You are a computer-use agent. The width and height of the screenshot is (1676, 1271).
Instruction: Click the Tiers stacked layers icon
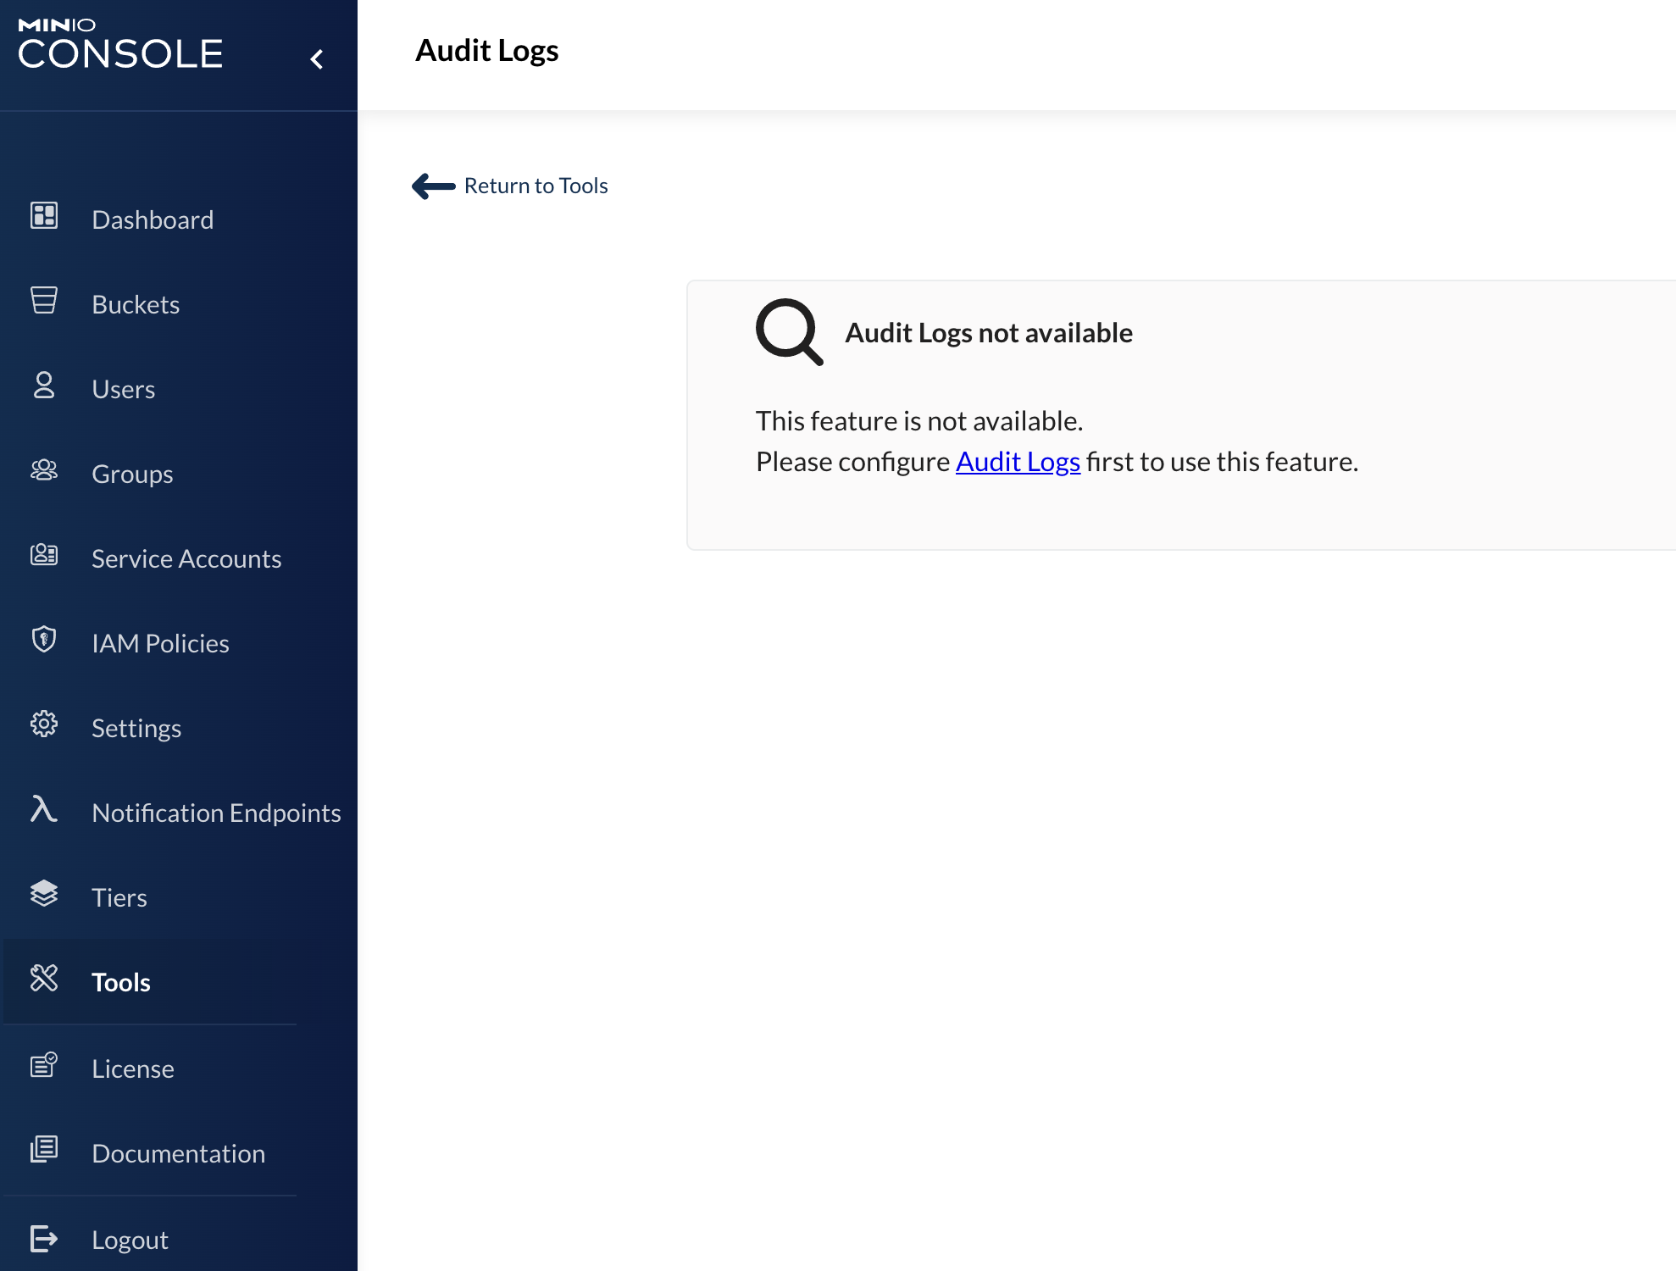click(44, 893)
